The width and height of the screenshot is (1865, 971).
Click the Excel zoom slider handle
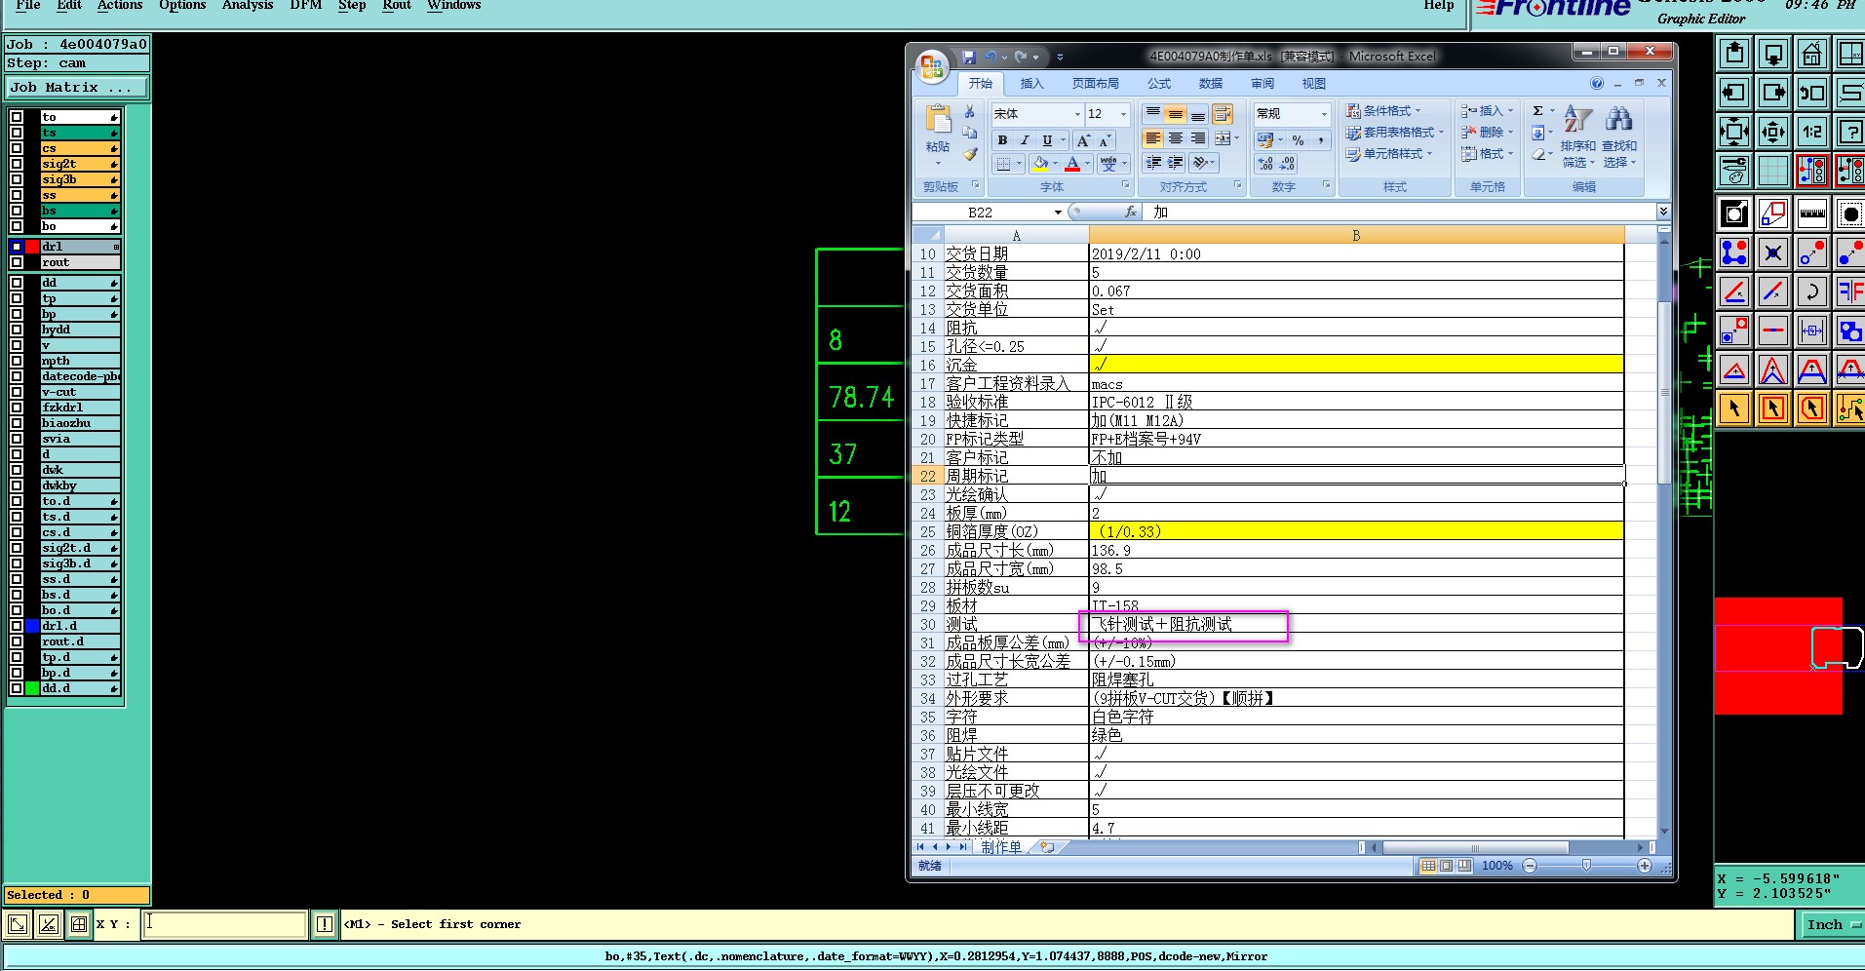[1587, 866]
